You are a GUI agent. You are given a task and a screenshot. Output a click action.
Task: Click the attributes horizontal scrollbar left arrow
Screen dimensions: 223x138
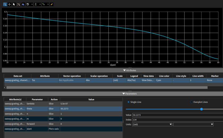tap(5, 88)
